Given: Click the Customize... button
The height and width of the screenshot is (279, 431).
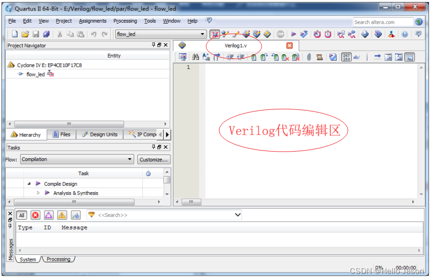Looking at the screenshot, I should tap(153, 159).
